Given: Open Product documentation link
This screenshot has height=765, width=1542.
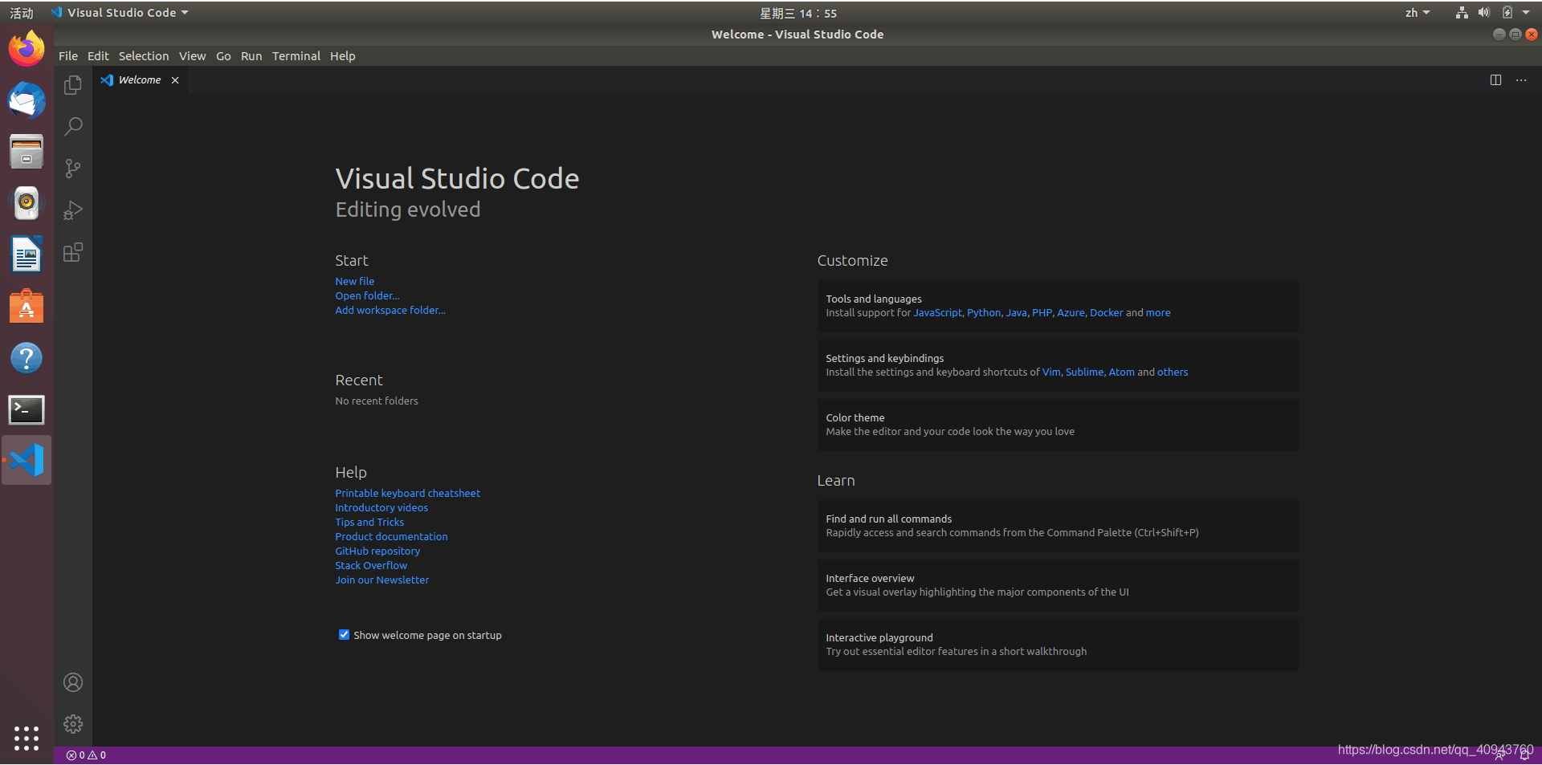Looking at the screenshot, I should click(391, 537).
